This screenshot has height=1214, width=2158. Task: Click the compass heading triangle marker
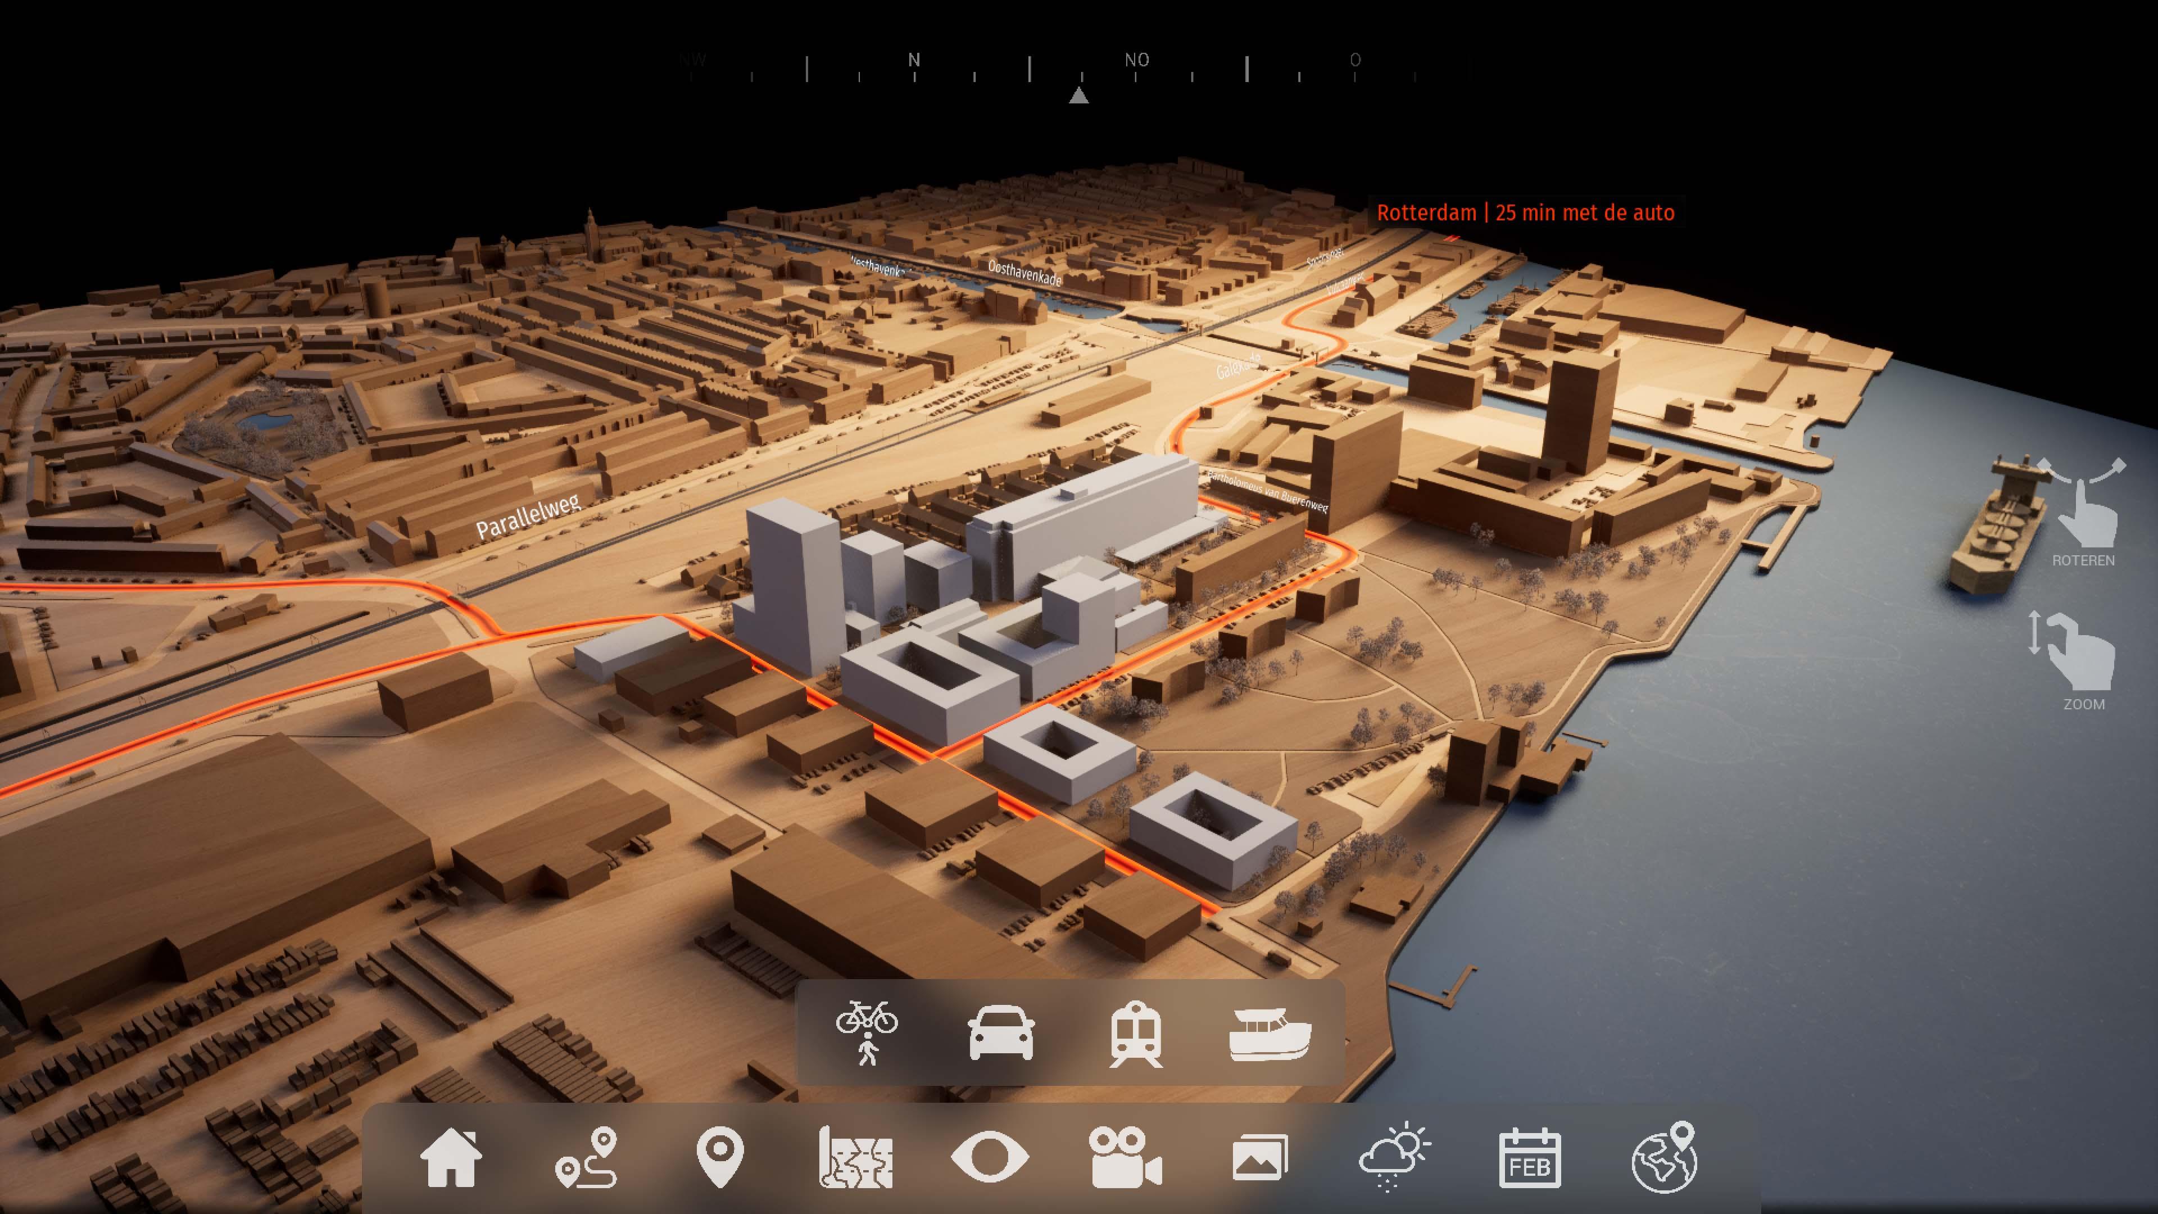tap(1079, 96)
